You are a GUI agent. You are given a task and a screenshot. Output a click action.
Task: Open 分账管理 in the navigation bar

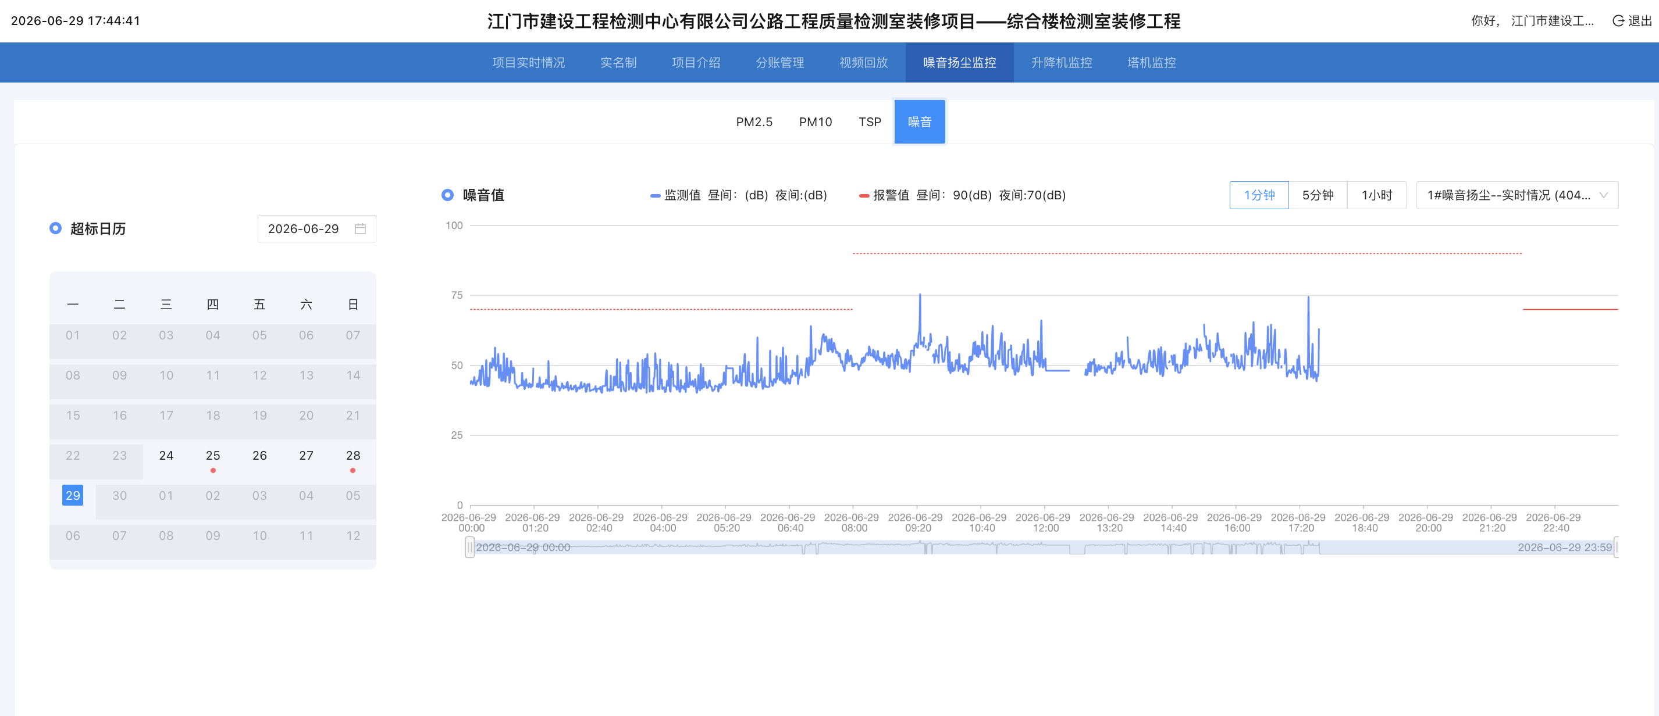pos(779,62)
